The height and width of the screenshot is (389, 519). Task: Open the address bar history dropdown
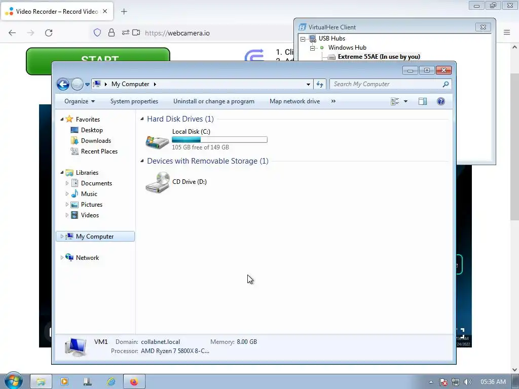click(x=308, y=84)
